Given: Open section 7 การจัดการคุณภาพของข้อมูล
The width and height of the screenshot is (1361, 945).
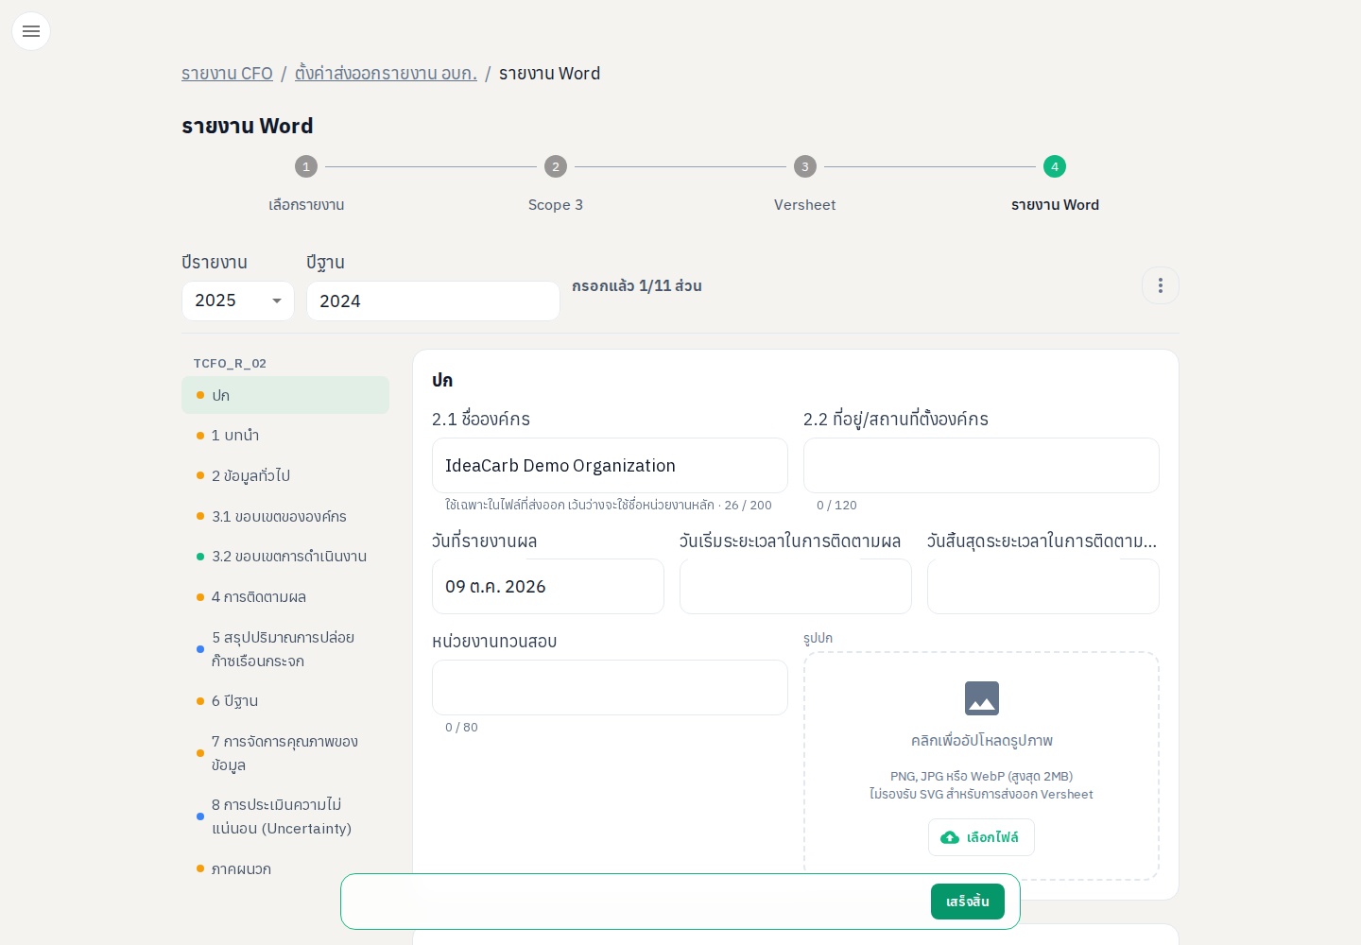Looking at the screenshot, I should click(x=285, y=753).
